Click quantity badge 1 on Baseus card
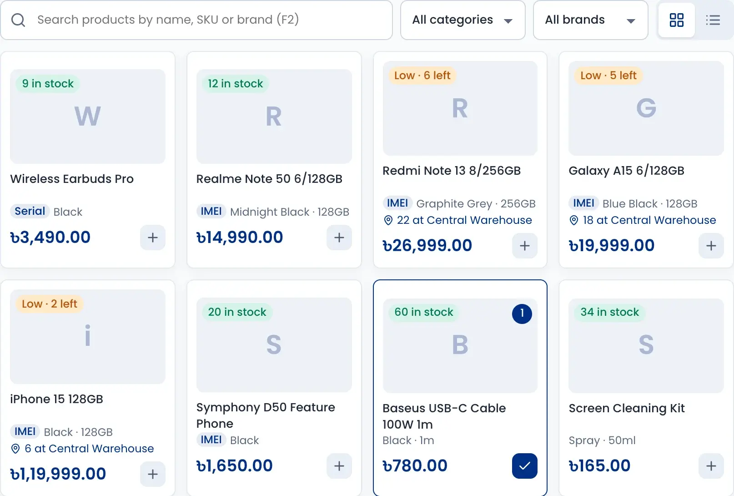Screen dimensions: 734x496 pyautogui.click(x=522, y=314)
